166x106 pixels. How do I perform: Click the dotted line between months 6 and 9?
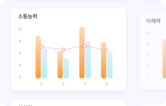[x=74, y=48]
